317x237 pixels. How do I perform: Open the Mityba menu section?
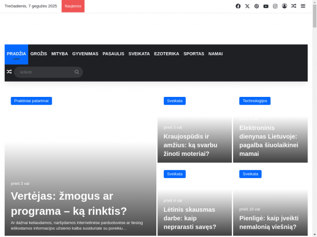point(59,54)
